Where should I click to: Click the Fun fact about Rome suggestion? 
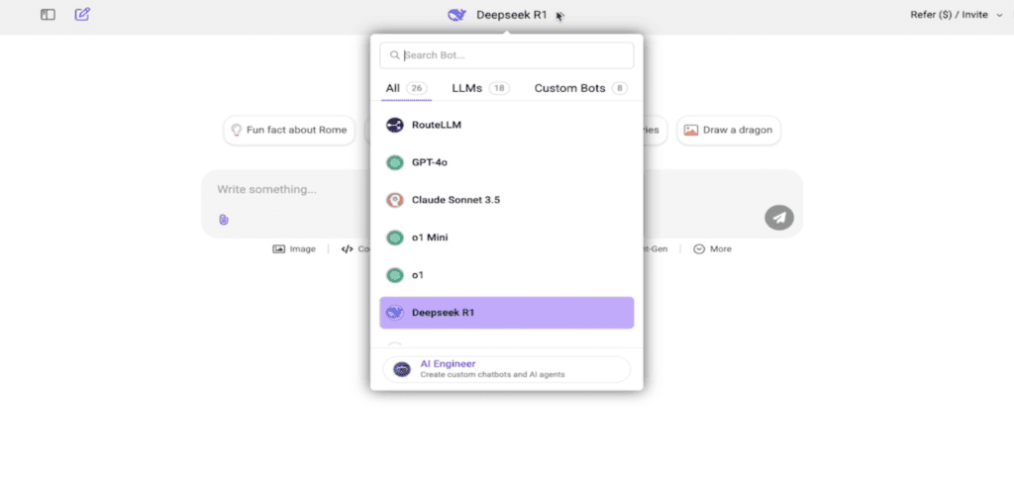point(288,130)
